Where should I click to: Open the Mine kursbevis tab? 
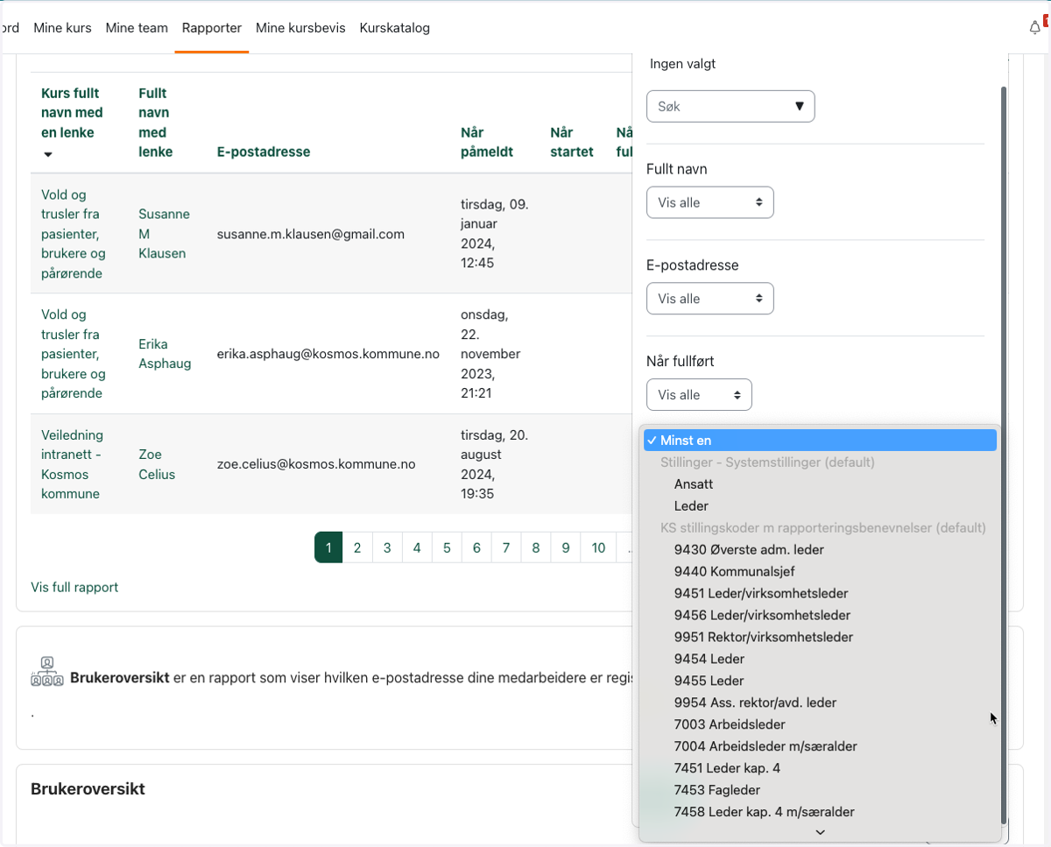tap(300, 28)
